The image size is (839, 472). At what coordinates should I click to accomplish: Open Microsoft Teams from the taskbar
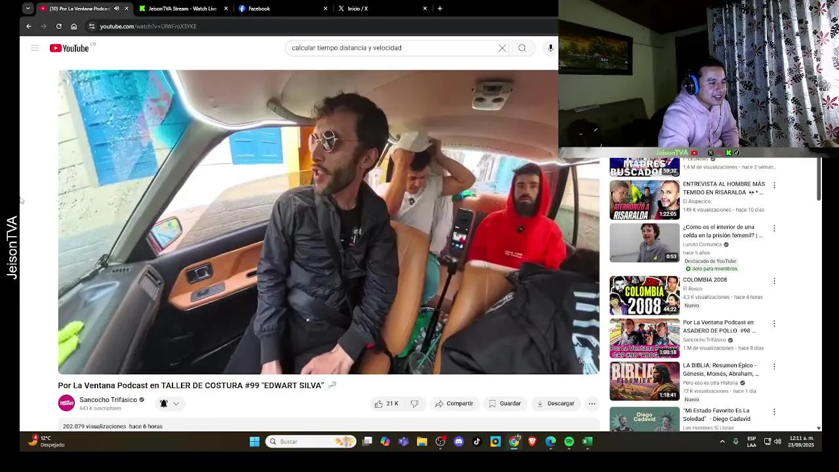coord(404,441)
